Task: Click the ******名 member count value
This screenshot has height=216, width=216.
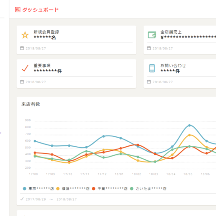Action: pos(45,37)
